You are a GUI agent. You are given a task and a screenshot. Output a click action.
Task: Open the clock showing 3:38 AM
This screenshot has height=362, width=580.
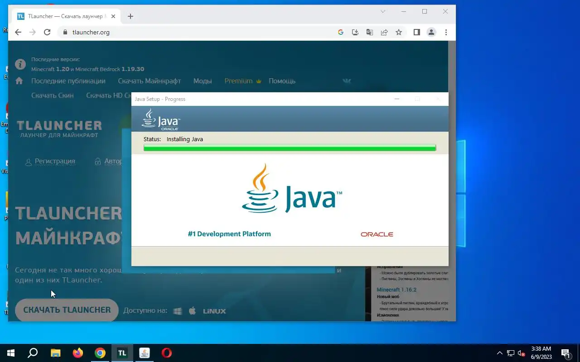(541, 353)
